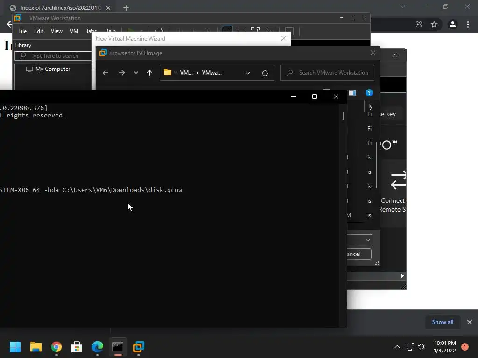This screenshot has height=358, width=478.
Task: Open the VM menu in VMware Workstation
Action: click(74, 31)
